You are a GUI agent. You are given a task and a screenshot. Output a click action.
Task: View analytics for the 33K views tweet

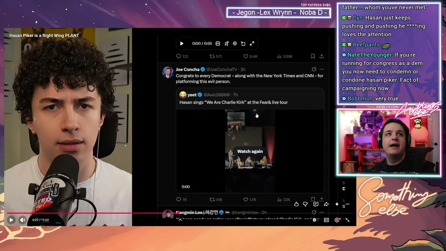[x=283, y=199]
